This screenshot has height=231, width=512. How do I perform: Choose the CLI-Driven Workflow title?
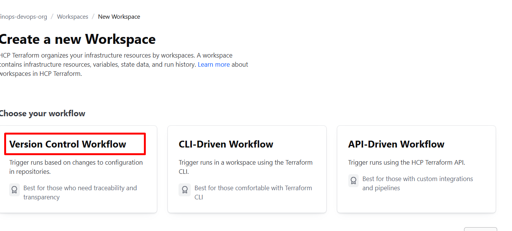[226, 144]
